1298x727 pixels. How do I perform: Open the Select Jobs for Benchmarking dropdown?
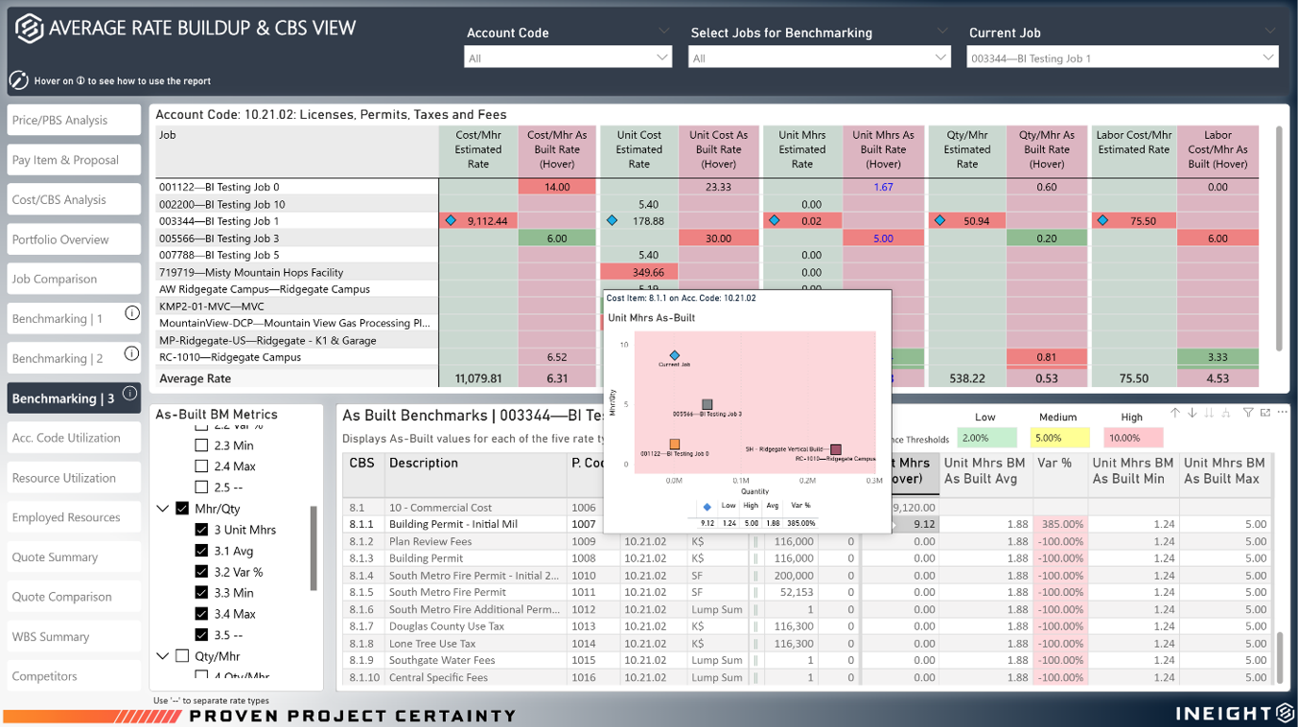pos(820,57)
